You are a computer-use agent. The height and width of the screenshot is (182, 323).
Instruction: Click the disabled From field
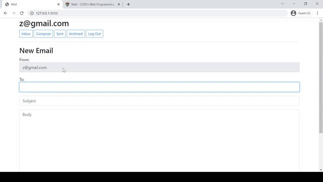(159, 67)
